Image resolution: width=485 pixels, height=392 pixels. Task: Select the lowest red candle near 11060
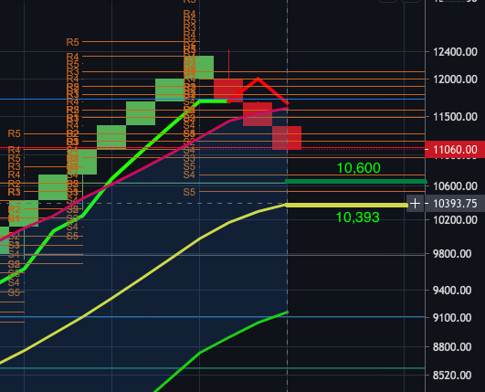tap(287, 138)
